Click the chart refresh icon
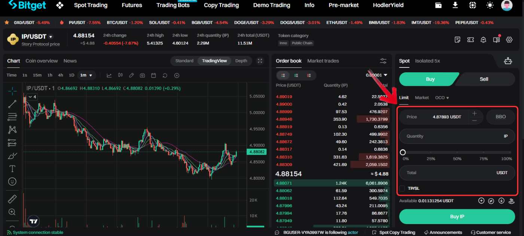Viewport: 524px width, 236px height. [165, 75]
